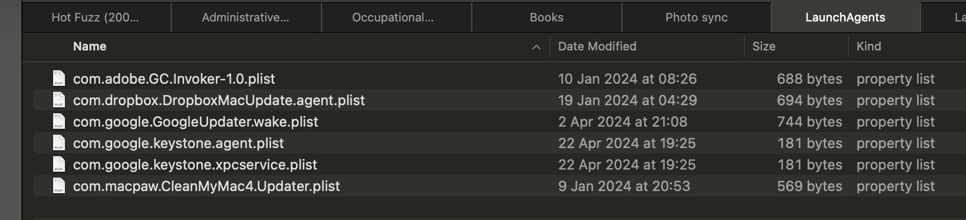Image resolution: width=966 pixels, height=220 pixels.
Task: Click the GoogleUpdater.wake plist file icon
Action: click(x=59, y=122)
